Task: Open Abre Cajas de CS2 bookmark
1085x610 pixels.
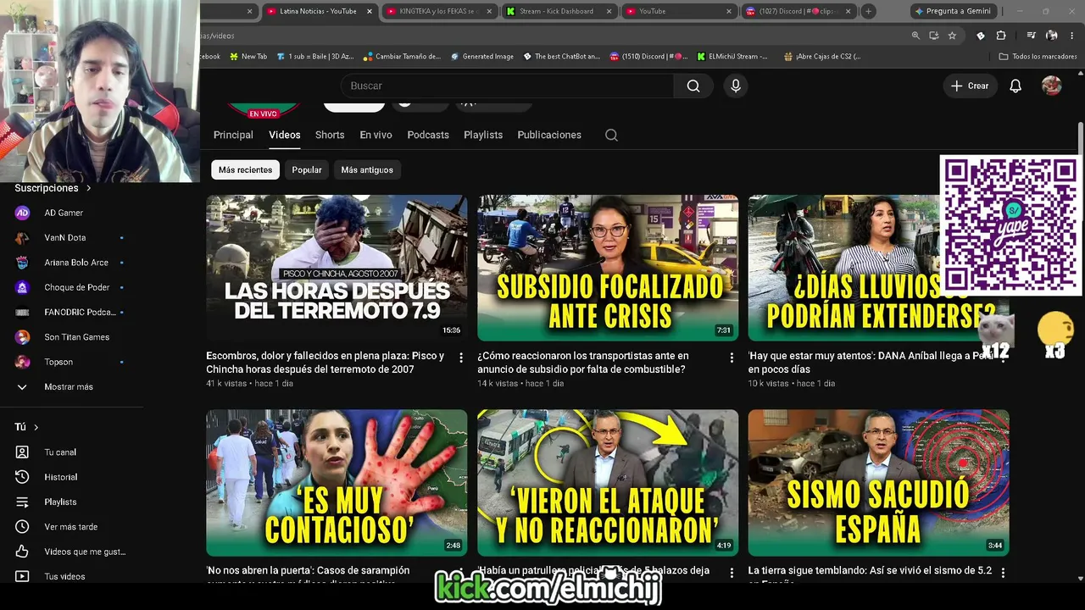Action: pyautogui.click(x=822, y=57)
